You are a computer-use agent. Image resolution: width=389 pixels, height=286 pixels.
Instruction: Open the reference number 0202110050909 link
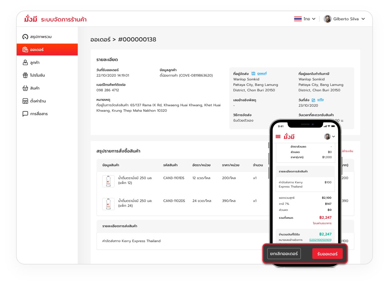pyautogui.click(x=320, y=240)
